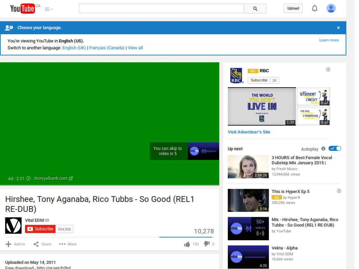Switch language to Français (Canada)

coord(107,48)
